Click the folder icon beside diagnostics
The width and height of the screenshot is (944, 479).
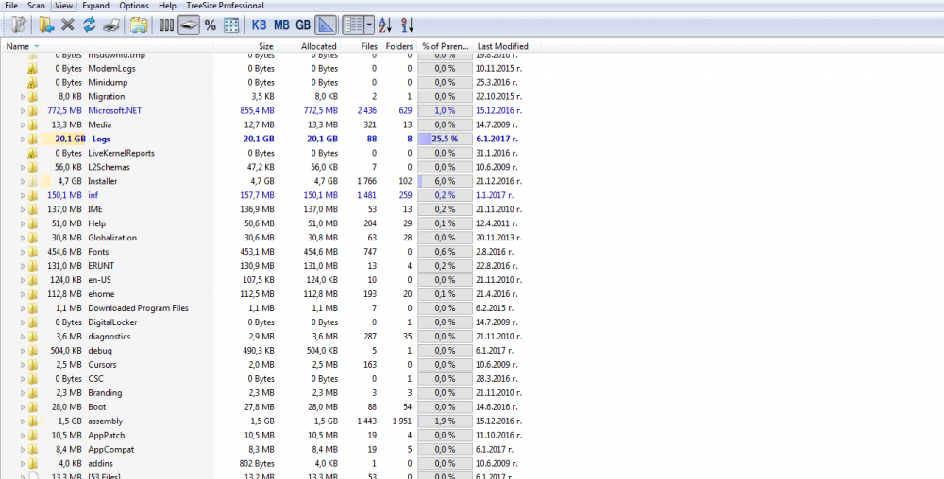point(32,337)
